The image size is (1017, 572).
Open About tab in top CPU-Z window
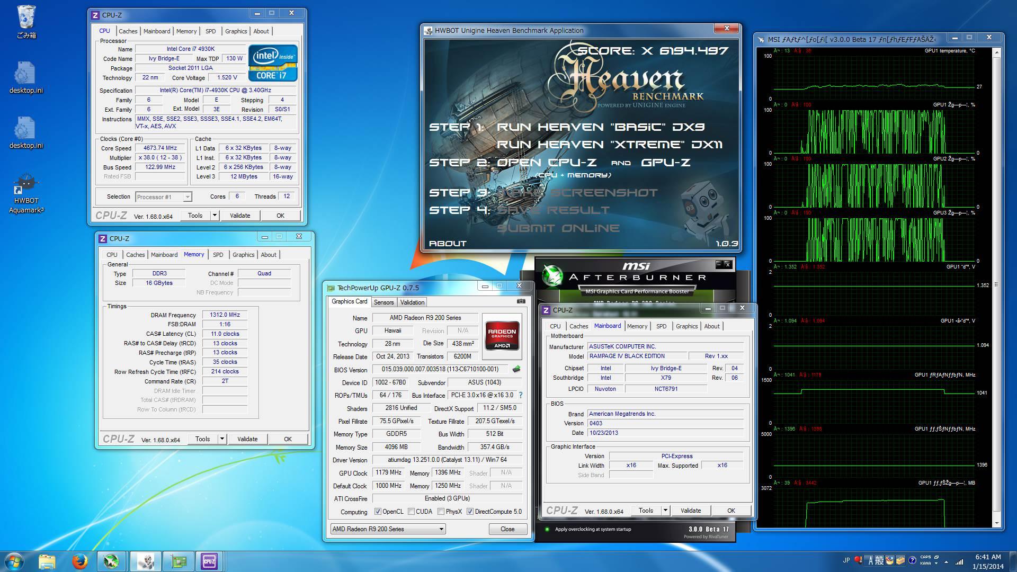261,31
